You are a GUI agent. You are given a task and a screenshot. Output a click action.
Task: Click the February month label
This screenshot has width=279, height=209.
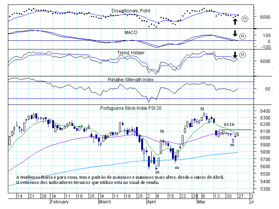point(59,202)
